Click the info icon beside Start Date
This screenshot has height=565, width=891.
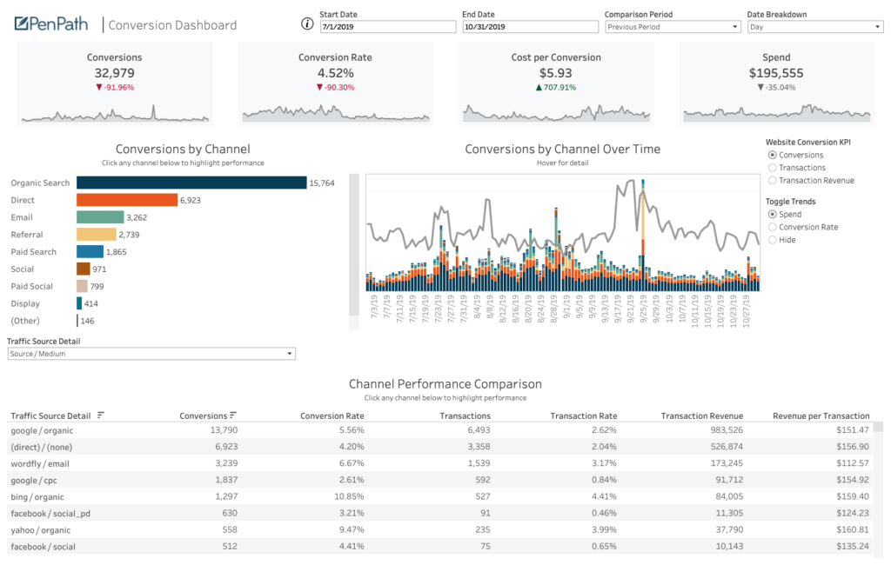[307, 24]
